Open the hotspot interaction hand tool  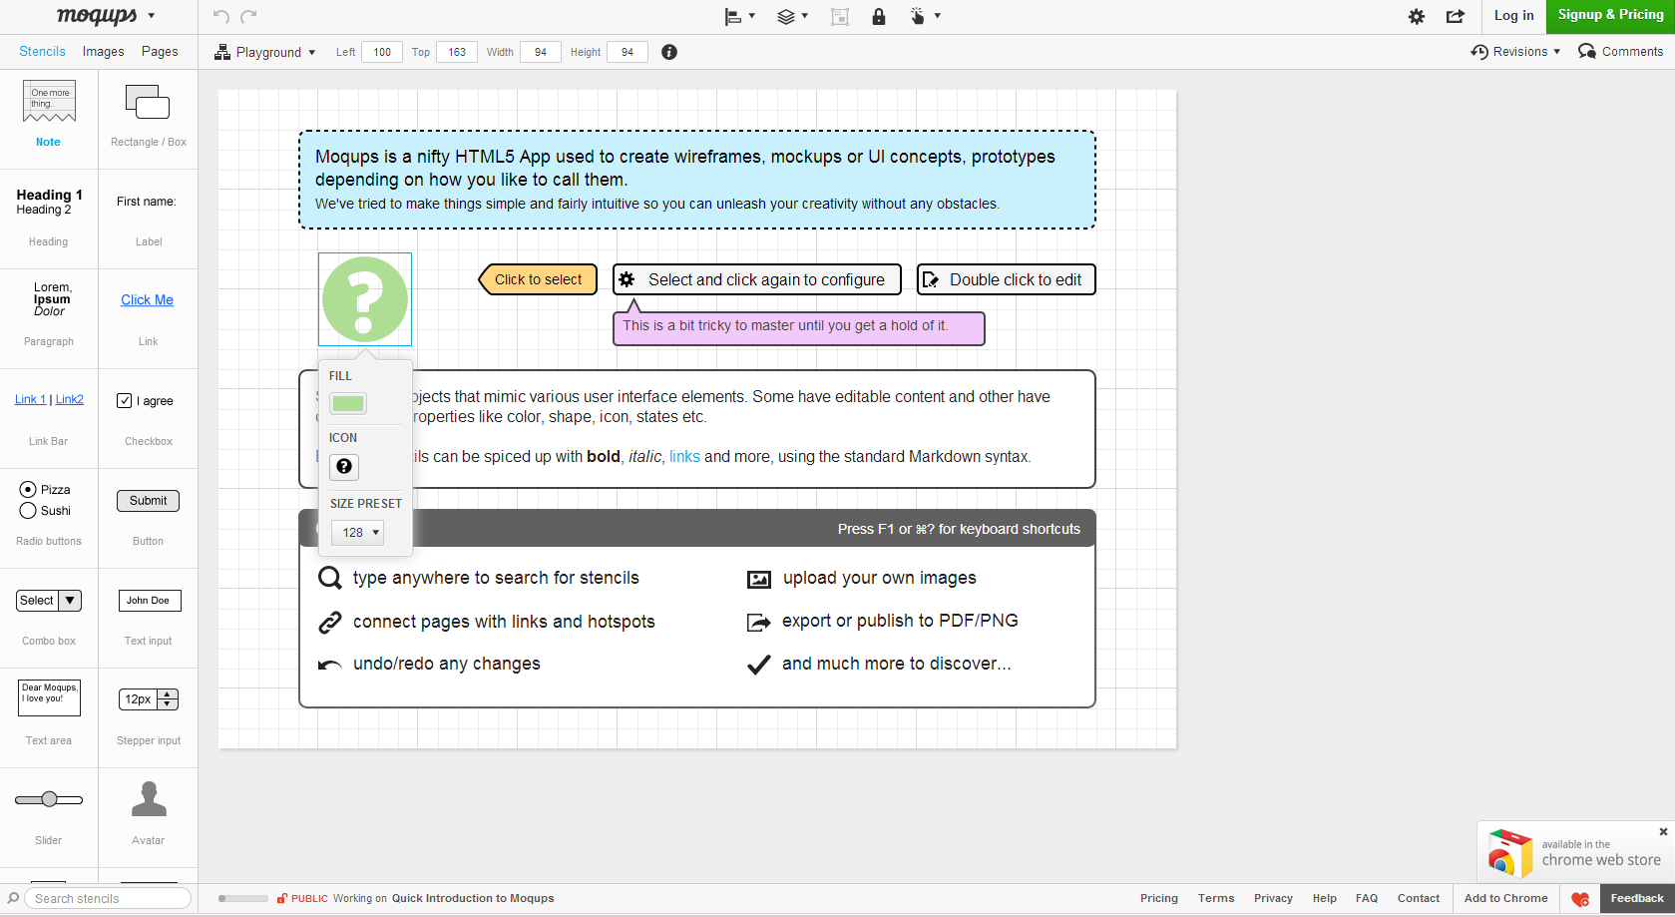coord(925,16)
